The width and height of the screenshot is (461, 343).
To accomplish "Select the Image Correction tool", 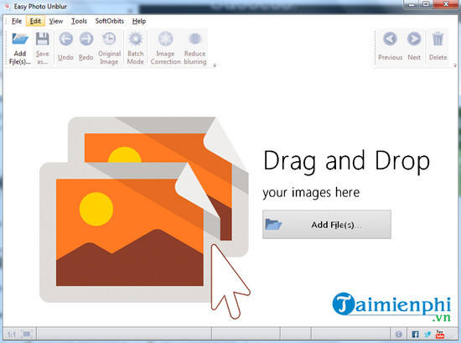I will [x=165, y=48].
